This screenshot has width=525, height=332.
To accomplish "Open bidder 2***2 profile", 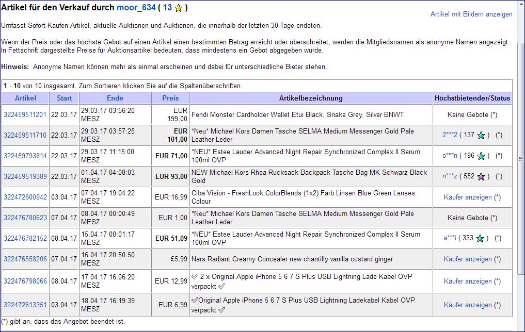I will tap(450, 135).
